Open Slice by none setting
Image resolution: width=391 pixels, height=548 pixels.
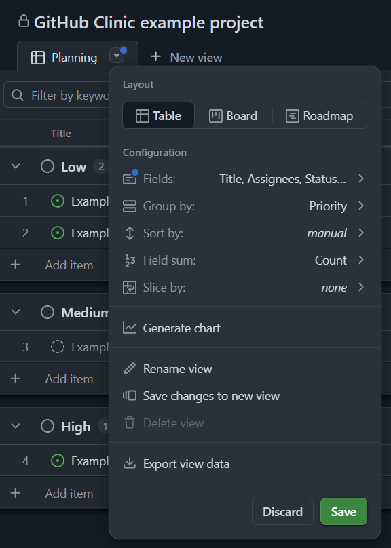pyautogui.click(x=244, y=288)
